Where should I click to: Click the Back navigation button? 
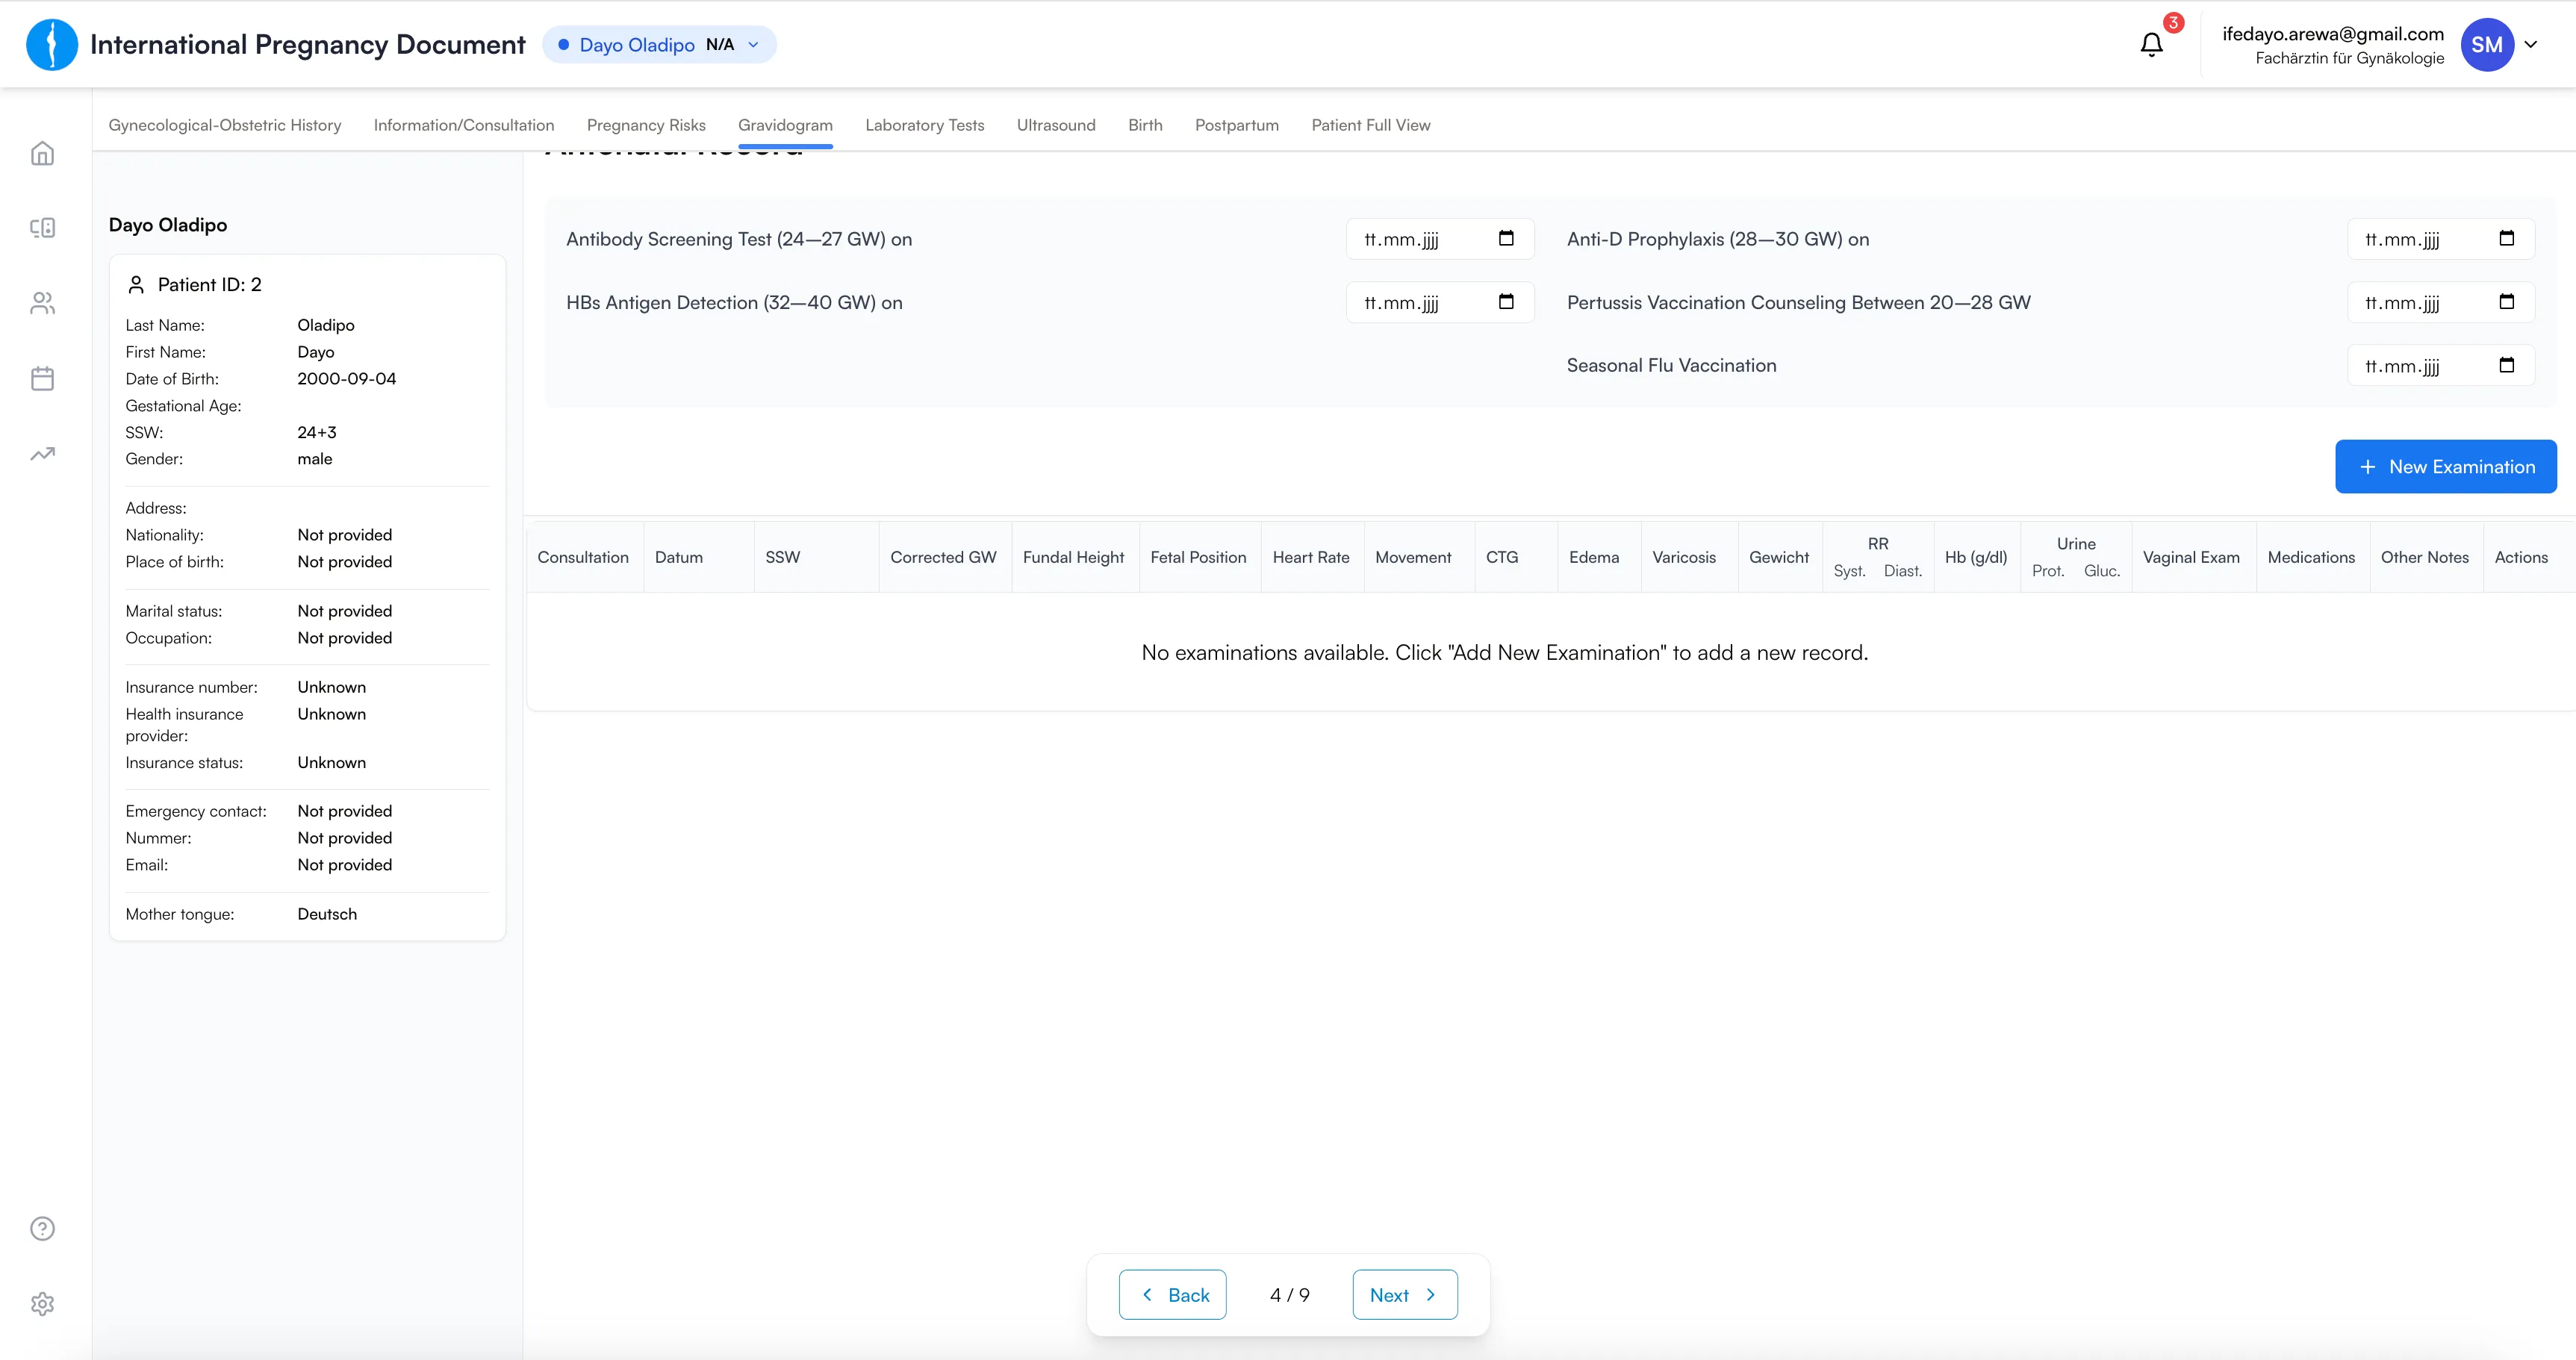[1172, 1295]
